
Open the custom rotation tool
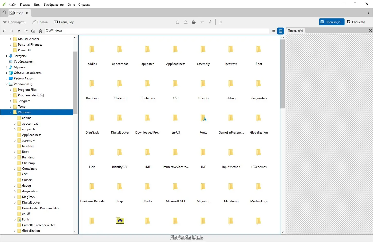[194, 22]
